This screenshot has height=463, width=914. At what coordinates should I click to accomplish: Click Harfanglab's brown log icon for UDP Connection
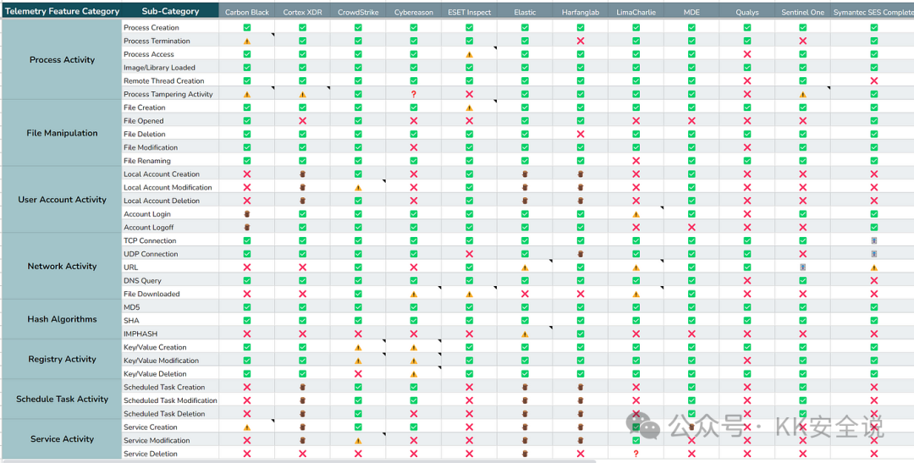[x=581, y=254]
